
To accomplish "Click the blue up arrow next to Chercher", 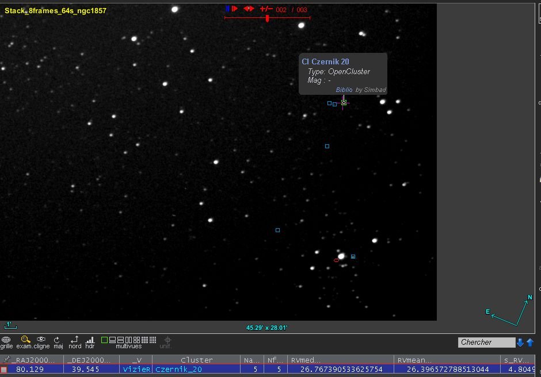I will [x=530, y=343].
